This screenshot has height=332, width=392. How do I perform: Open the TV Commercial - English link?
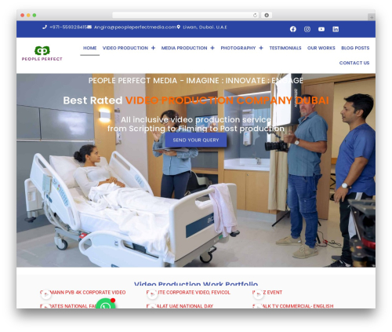[x=293, y=306]
